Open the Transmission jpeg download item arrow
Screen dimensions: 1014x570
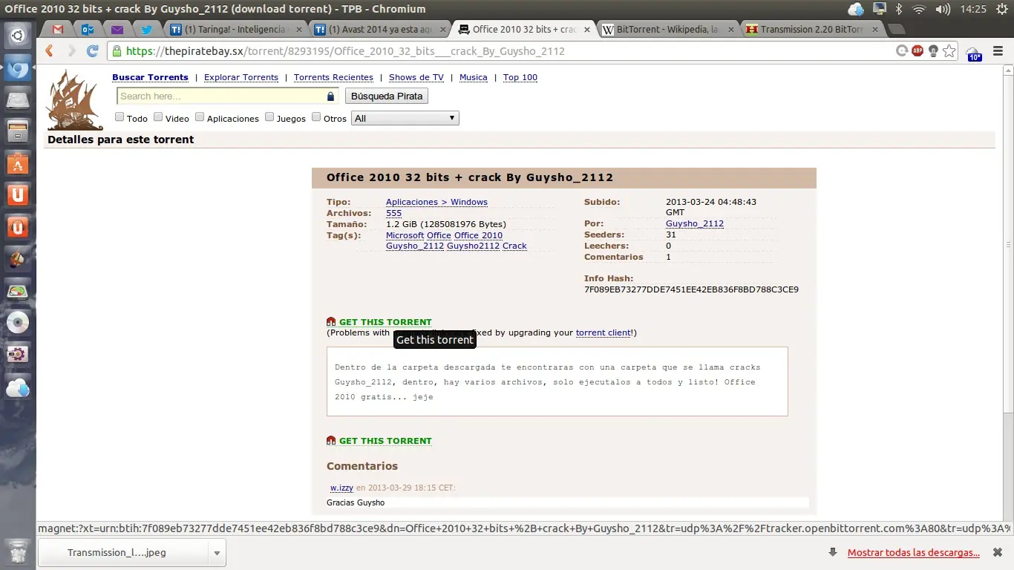click(217, 552)
